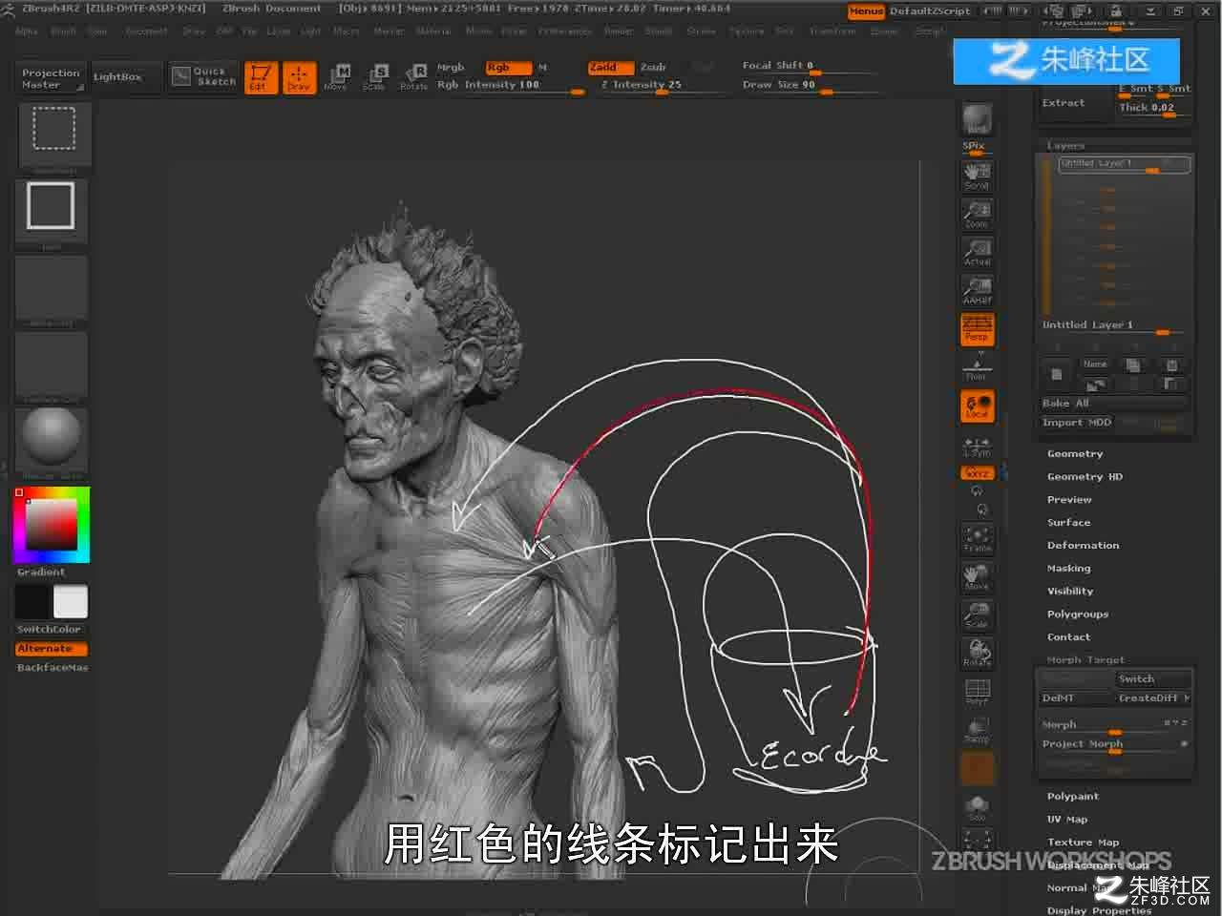Click the Scroll canvas icon
The image size is (1222, 916).
tap(977, 176)
